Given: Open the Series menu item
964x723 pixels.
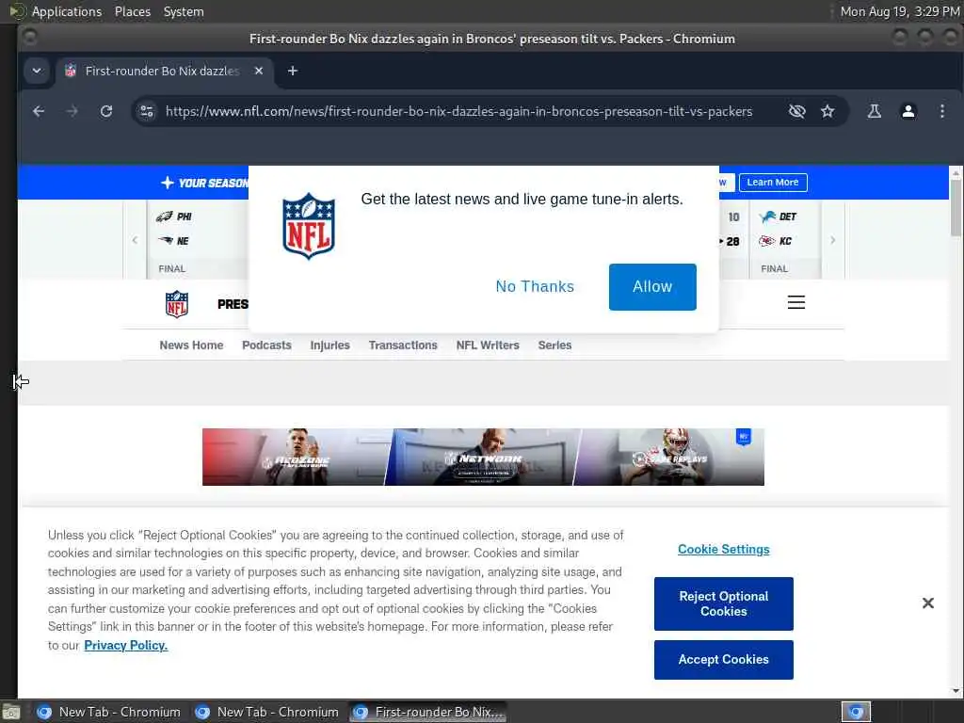Looking at the screenshot, I should [x=554, y=345].
